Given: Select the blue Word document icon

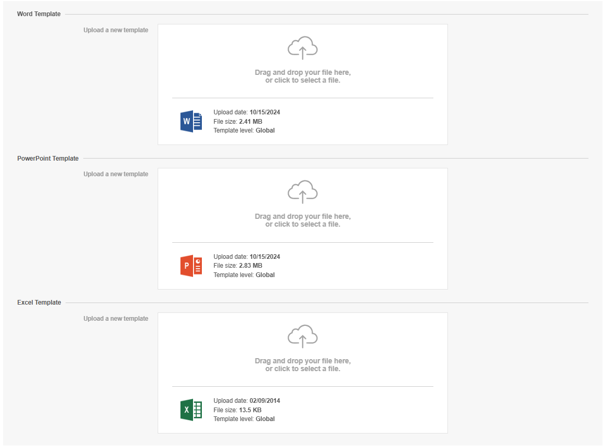Looking at the screenshot, I should coord(191,122).
